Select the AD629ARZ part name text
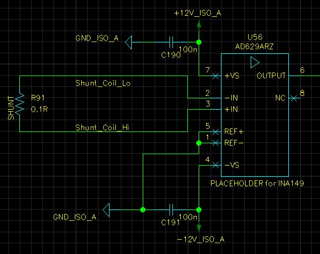This screenshot has height=254, width=320. (254, 46)
